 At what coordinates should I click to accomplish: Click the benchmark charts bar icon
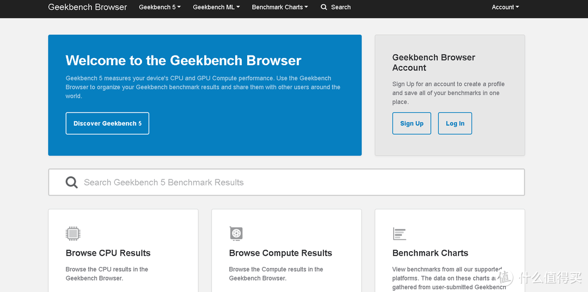(x=400, y=234)
